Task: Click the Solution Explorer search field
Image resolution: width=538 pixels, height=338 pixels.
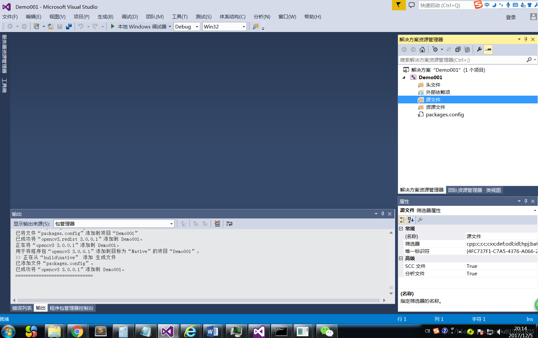Action: click(x=462, y=60)
